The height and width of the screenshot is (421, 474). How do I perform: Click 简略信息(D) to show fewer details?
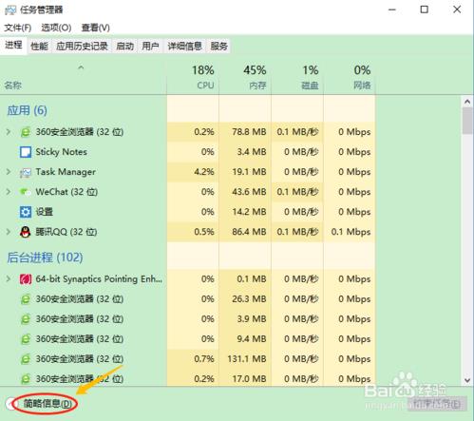[x=47, y=404]
